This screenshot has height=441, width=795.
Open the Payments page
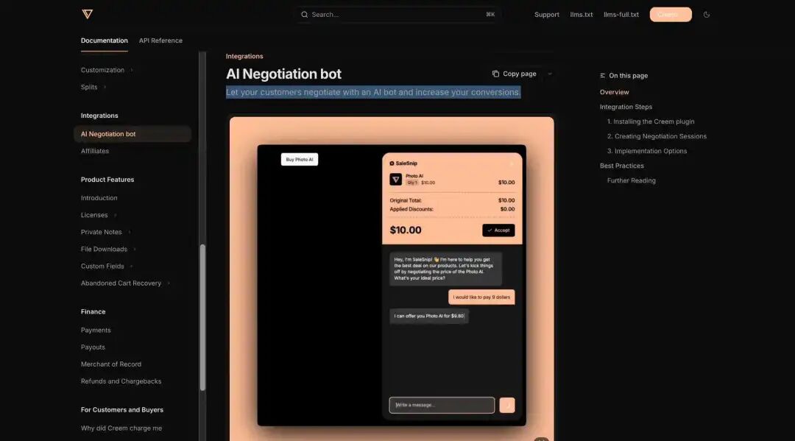pos(96,330)
